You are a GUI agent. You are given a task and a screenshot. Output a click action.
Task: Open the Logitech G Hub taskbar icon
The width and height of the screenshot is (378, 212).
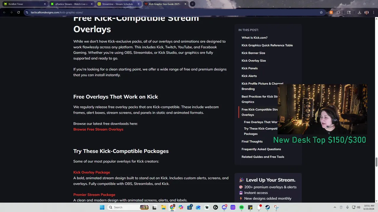[x=216, y=207]
